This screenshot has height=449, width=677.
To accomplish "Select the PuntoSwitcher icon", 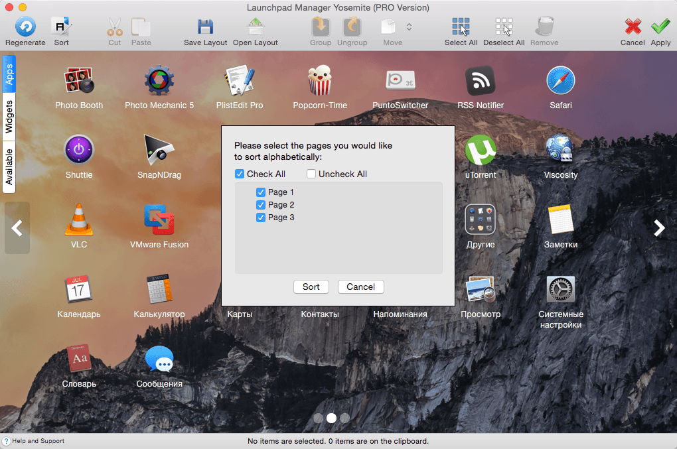I will pos(400,81).
